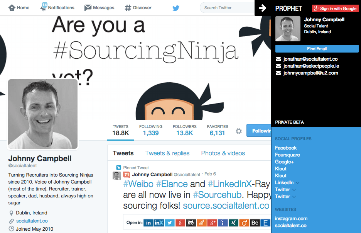Open source.socialtalent.co link in tweet

pos(226,206)
